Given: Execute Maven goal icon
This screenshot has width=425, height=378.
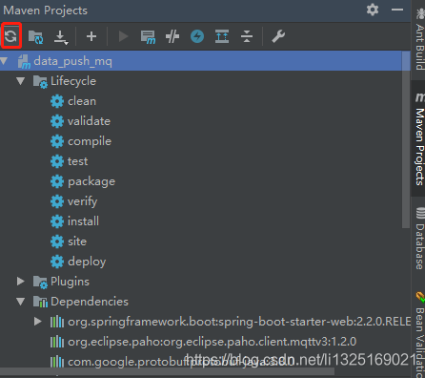Looking at the screenshot, I should coord(148,36).
